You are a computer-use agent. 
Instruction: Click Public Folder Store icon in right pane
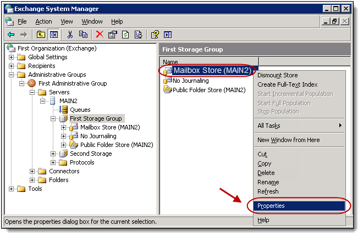pyautogui.click(x=168, y=89)
